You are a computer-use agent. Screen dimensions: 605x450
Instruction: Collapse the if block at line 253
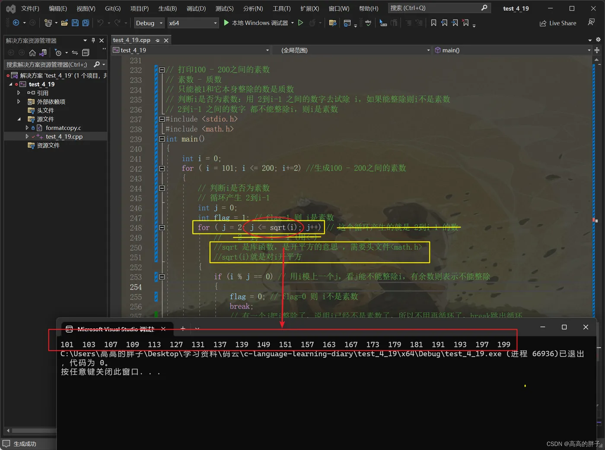click(162, 277)
